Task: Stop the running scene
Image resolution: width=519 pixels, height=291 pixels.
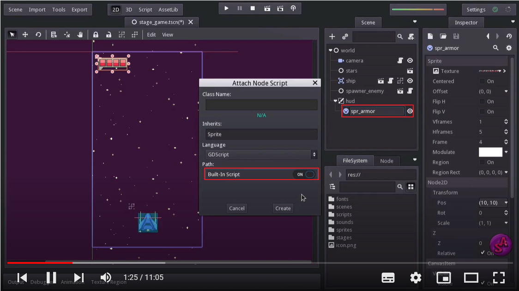Action: tap(253, 8)
